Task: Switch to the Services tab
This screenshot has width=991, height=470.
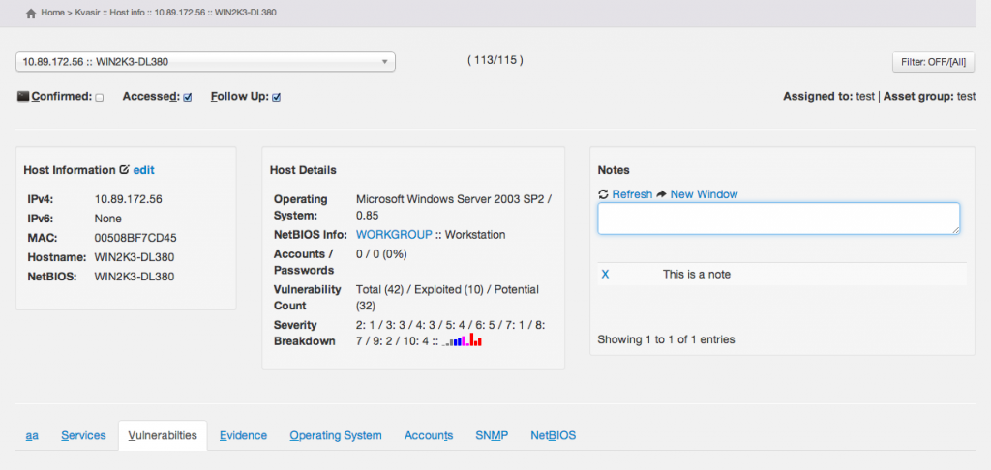Action: pos(83,436)
